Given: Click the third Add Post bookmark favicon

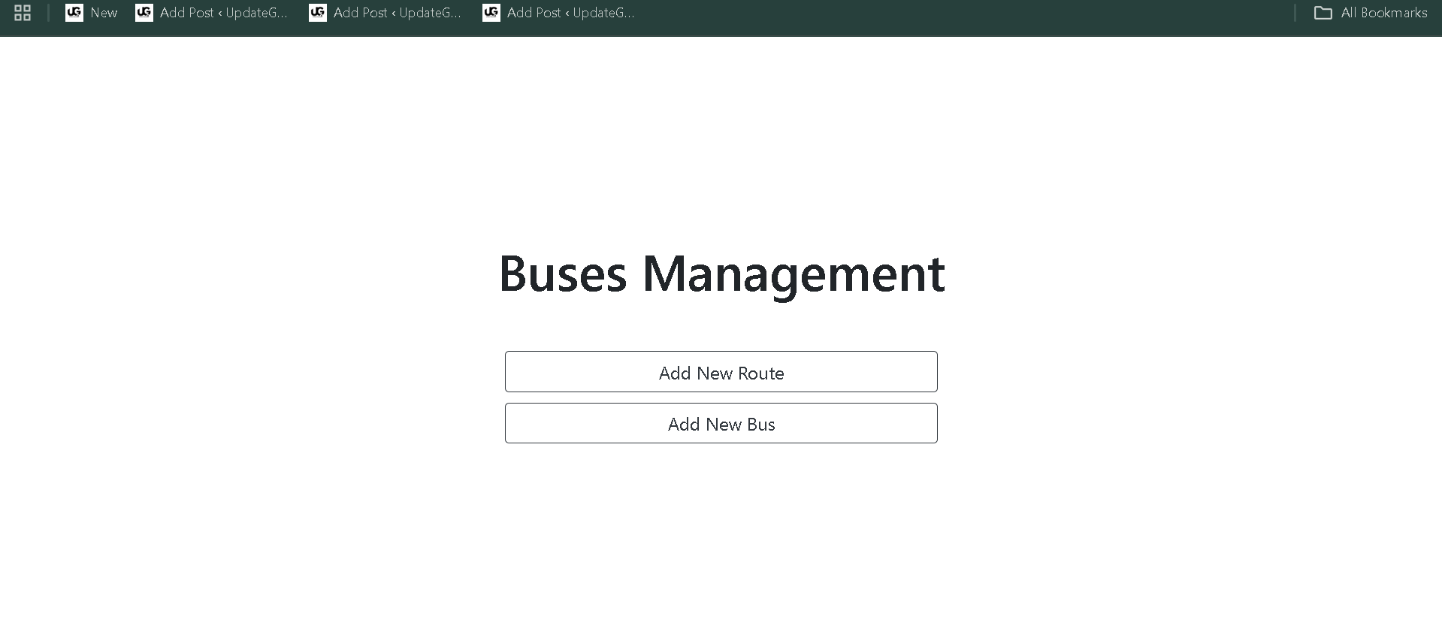Looking at the screenshot, I should pyautogui.click(x=491, y=13).
